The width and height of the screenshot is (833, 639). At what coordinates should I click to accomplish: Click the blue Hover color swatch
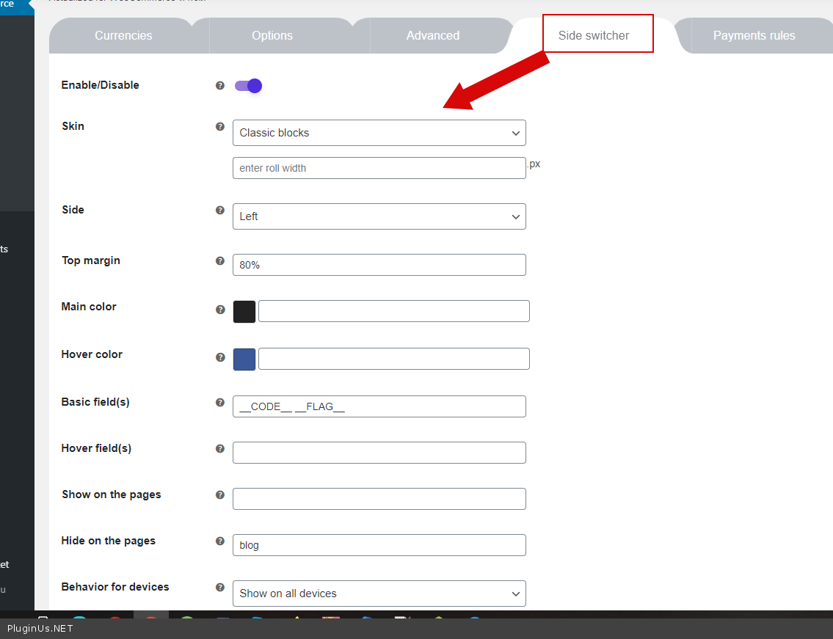tap(244, 359)
